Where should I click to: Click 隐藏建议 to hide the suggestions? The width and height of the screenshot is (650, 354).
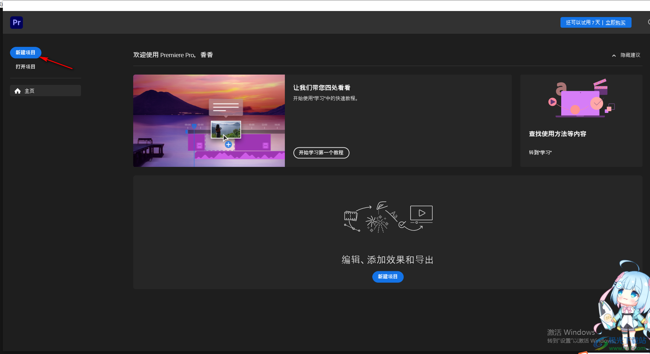[x=630, y=55]
